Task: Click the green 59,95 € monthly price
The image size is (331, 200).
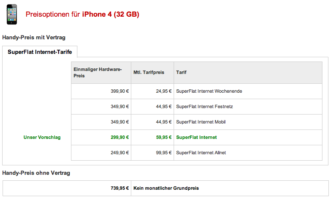Action: coord(163,137)
